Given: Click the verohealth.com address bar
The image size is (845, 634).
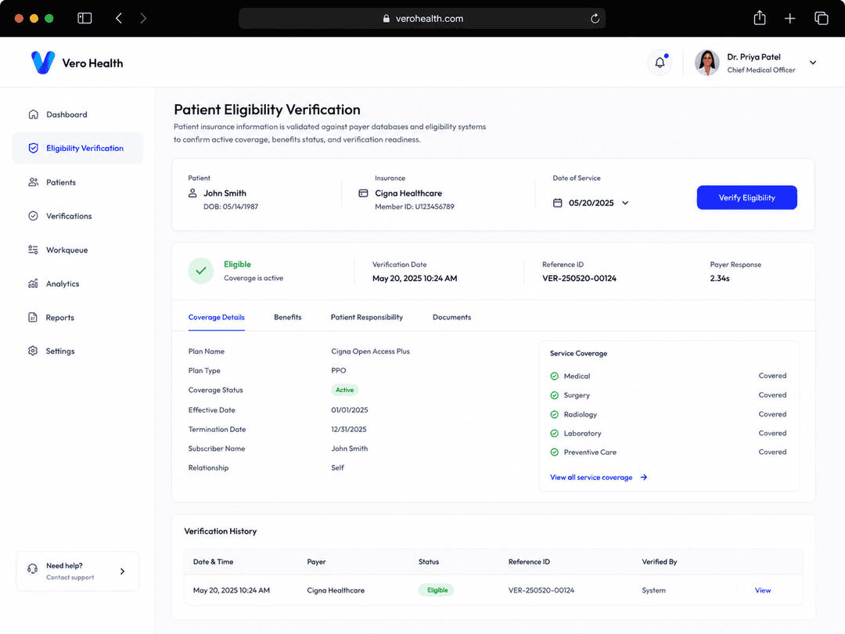Looking at the screenshot, I should coord(422,18).
